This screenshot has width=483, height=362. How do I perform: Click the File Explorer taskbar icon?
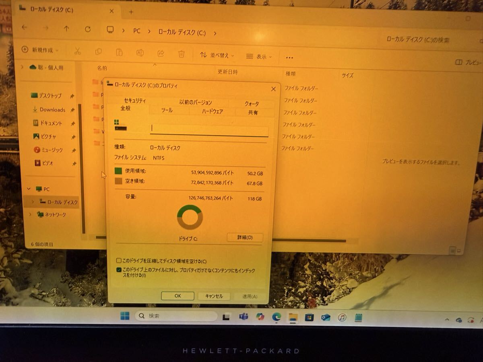click(x=293, y=317)
